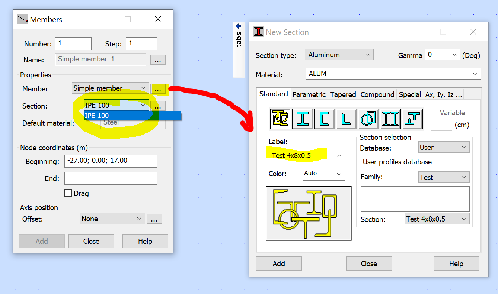Select the L-angle section shape icon
The image size is (498, 294).
point(346,119)
